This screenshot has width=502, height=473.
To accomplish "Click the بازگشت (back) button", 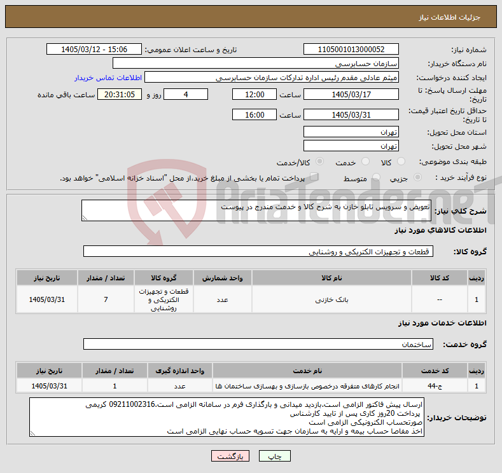I will tap(230, 456).
